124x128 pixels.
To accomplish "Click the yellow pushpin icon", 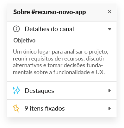I will (x=16, y=108).
